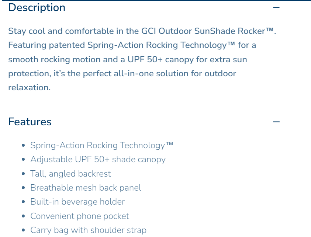Select the Breathable mesh back panel item
The height and width of the screenshot is (237, 311).
click(86, 188)
